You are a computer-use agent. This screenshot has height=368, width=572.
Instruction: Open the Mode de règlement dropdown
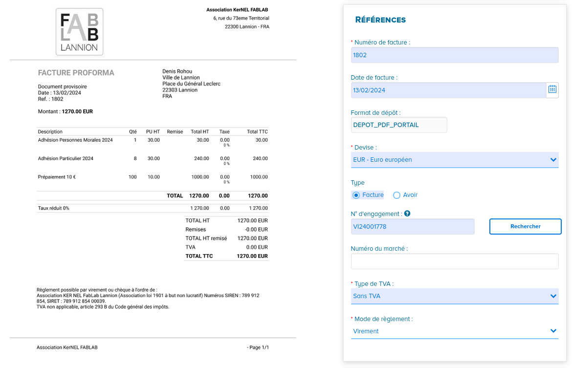(x=455, y=331)
